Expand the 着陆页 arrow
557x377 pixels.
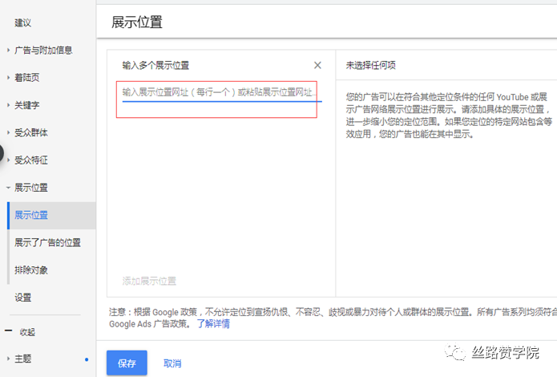[x=8, y=78]
